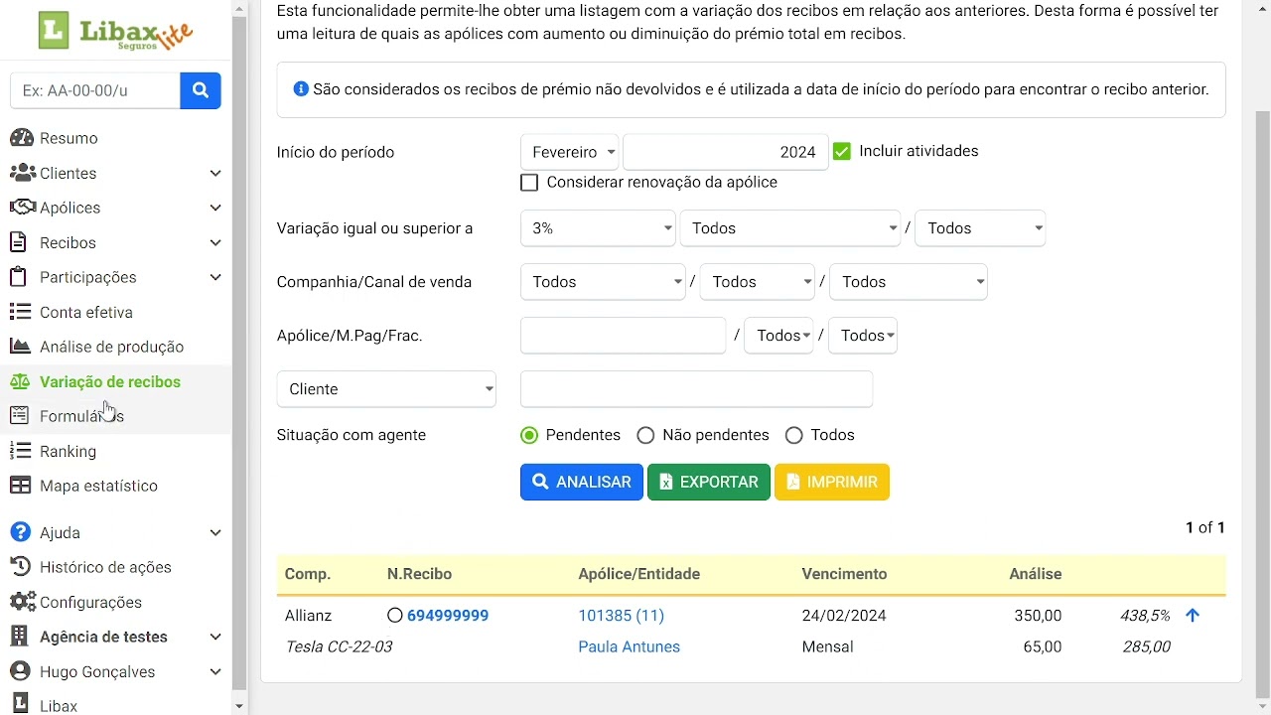Open the Ranking page
The width and height of the screenshot is (1271, 715).
pyautogui.click(x=69, y=451)
